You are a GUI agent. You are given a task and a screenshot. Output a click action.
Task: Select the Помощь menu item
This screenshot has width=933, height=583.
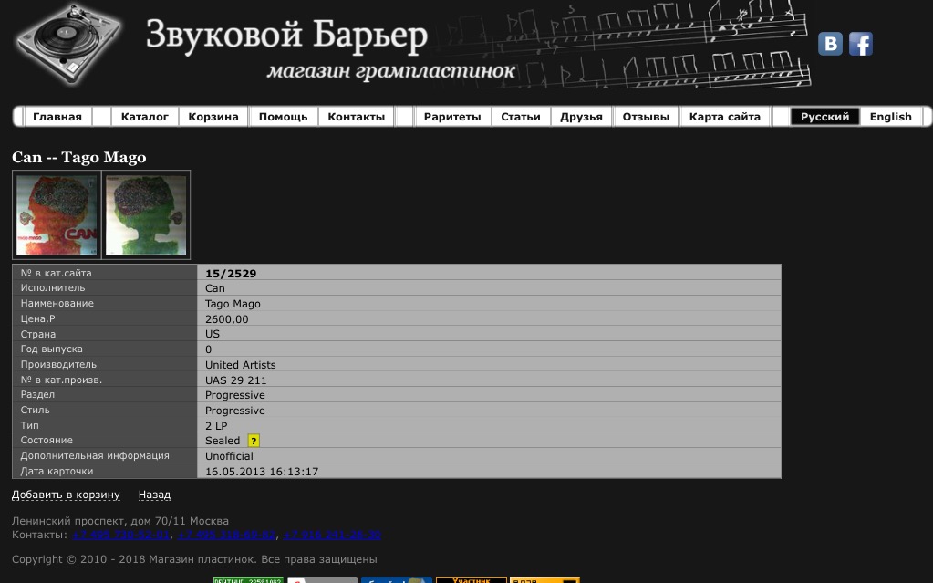point(283,117)
